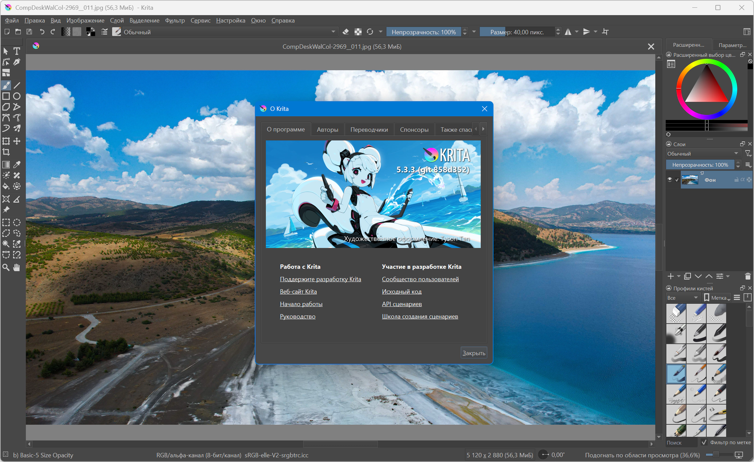Create a new document from toolbar

(7, 32)
